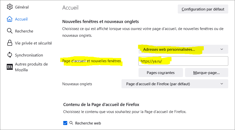Image resolution: width=235 pixels, height=130 pixels.
Task: Click the Vie privée padlock icon
Action: (x=10, y=43)
